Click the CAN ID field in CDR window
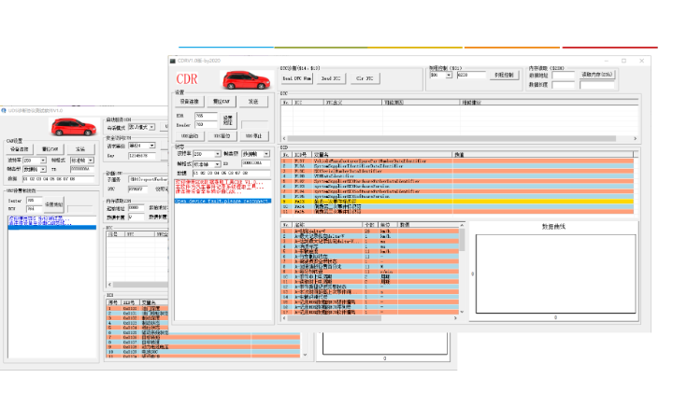The height and width of the screenshot is (420, 673). click(x=256, y=163)
